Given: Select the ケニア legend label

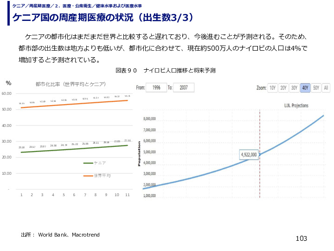Looking at the screenshot, I should pos(100,163).
